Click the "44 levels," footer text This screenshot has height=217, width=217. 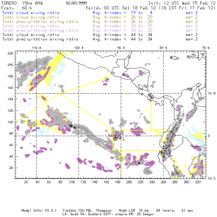pyautogui.click(x=166, y=211)
